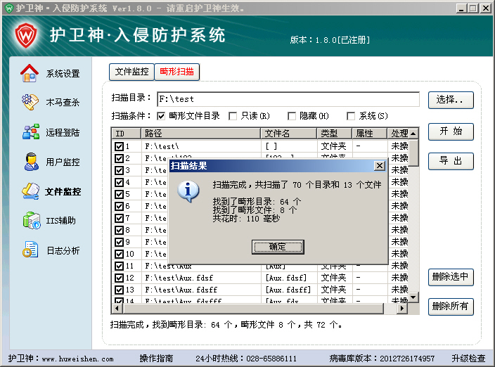
Task: Sort by the 文件名 column header
Action: (289, 134)
